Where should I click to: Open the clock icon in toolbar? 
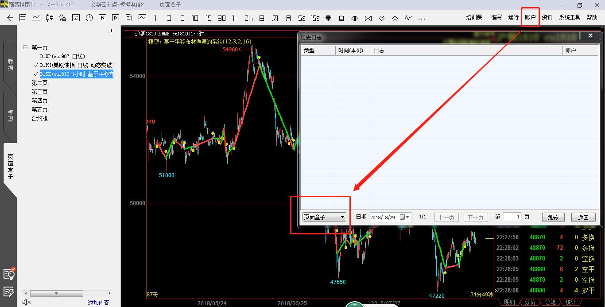(89, 18)
